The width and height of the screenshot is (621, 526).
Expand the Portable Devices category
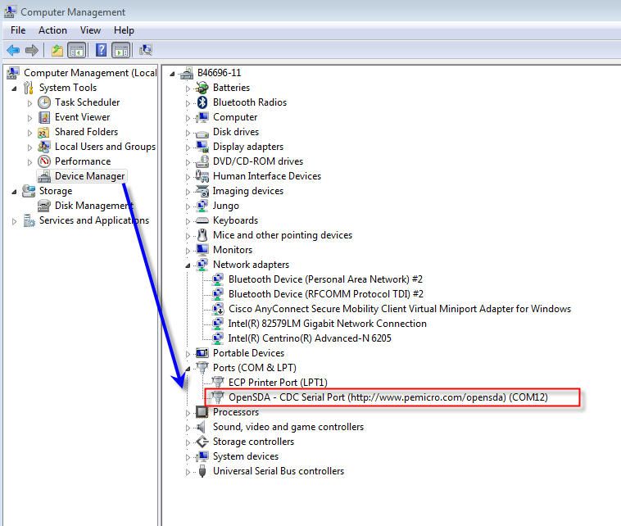188,354
